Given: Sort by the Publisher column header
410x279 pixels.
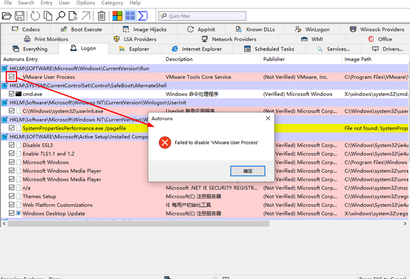Looking at the screenshot, I should pyautogui.click(x=302, y=59).
